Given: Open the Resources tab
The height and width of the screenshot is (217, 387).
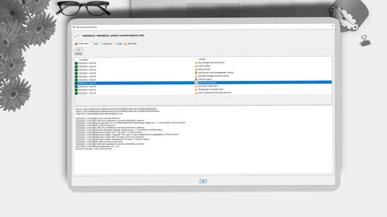Looking at the screenshot, I should pos(106,44).
